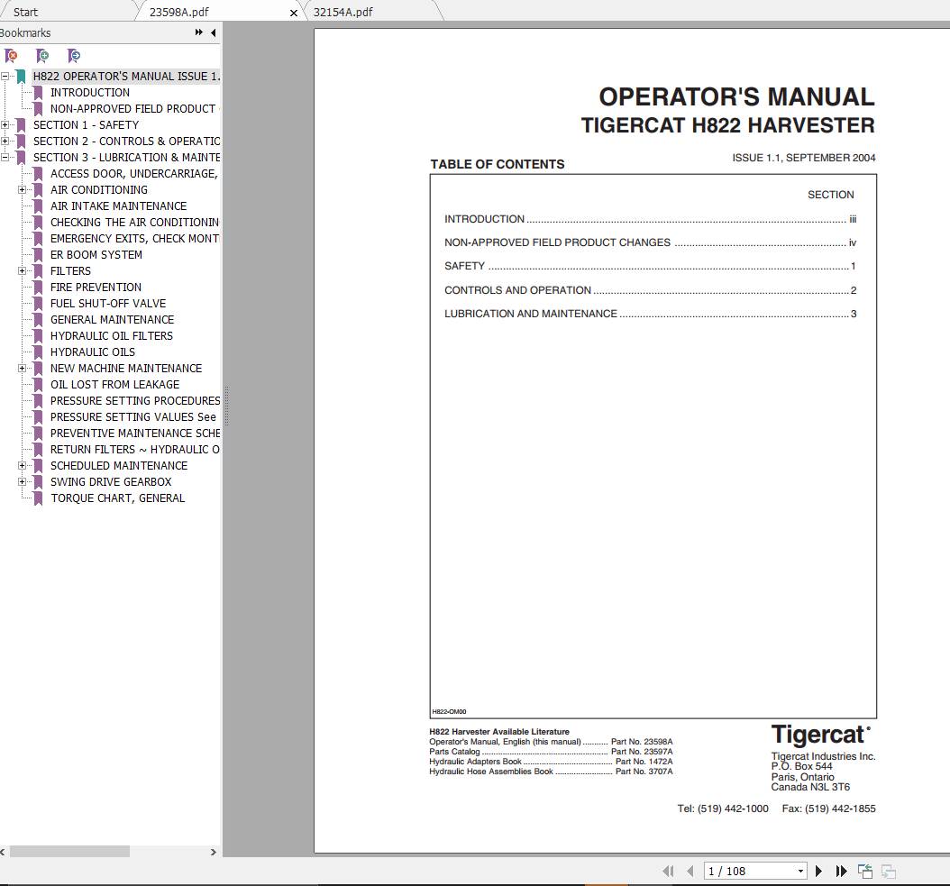The height and width of the screenshot is (886, 950).
Task: Go to the last page of the document
Action: point(841,871)
